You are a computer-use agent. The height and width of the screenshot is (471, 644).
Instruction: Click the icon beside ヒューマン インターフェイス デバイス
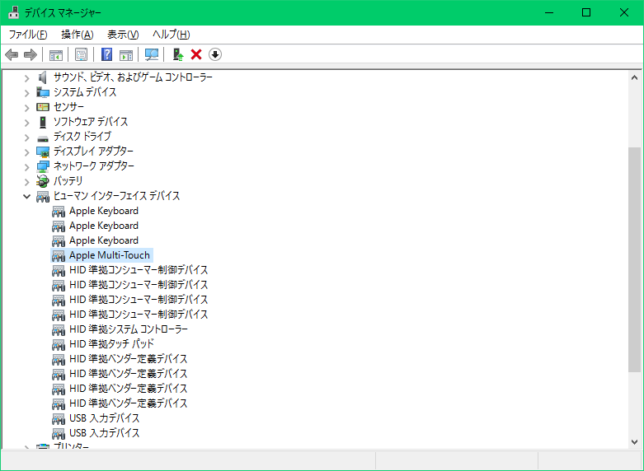click(x=43, y=197)
